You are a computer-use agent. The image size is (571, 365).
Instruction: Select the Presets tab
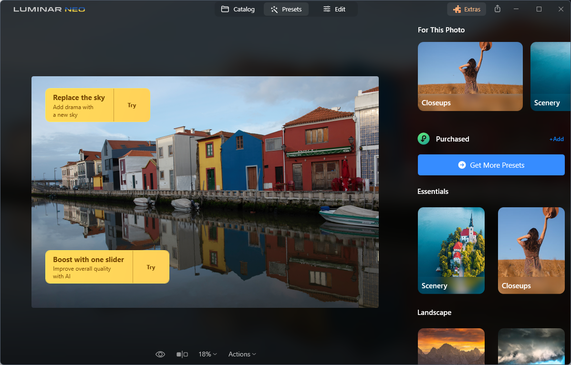pyautogui.click(x=286, y=9)
